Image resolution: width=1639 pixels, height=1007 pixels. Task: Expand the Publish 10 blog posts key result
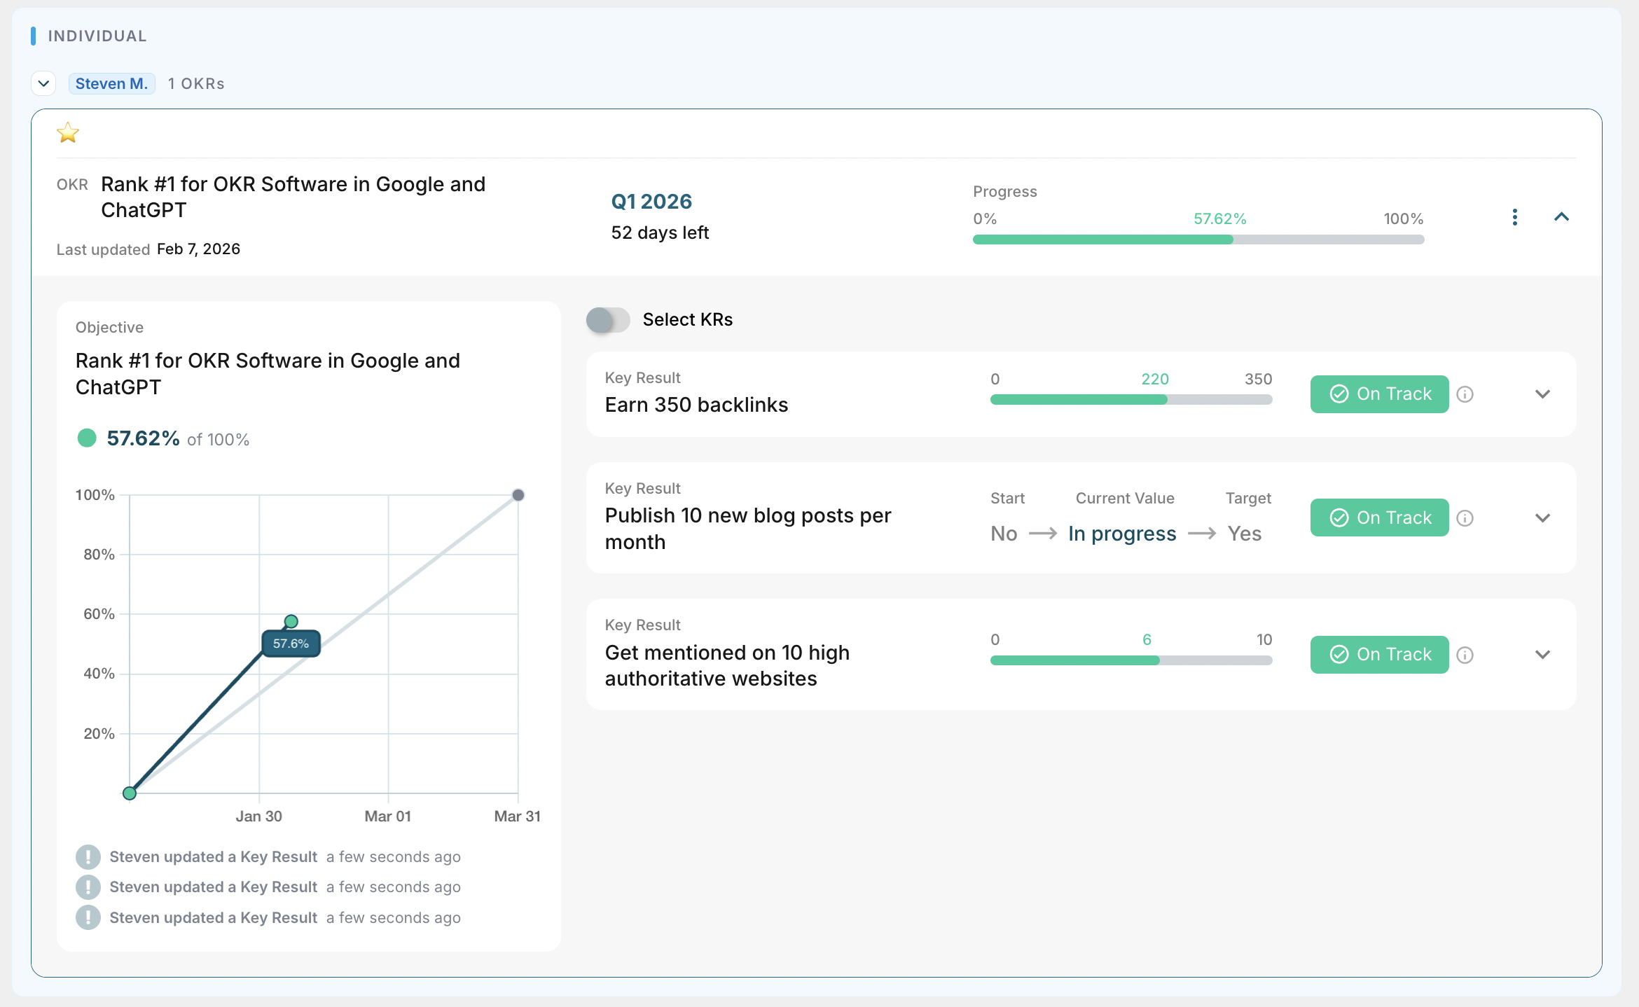click(1542, 518)
